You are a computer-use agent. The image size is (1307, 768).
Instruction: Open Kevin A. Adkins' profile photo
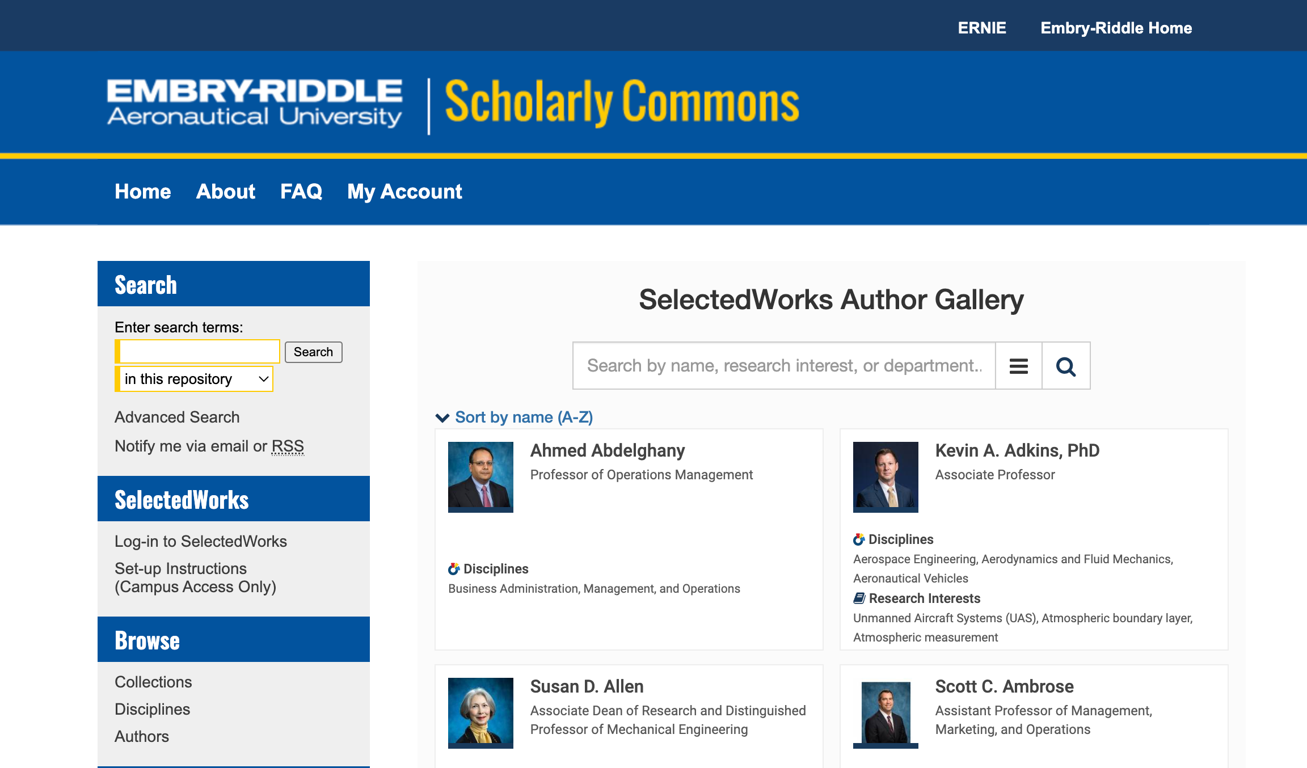pyautogui.click(x=886, y=477)
